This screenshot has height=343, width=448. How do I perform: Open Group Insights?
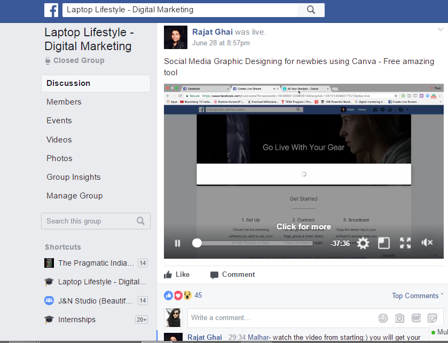[x=74, y=177]
